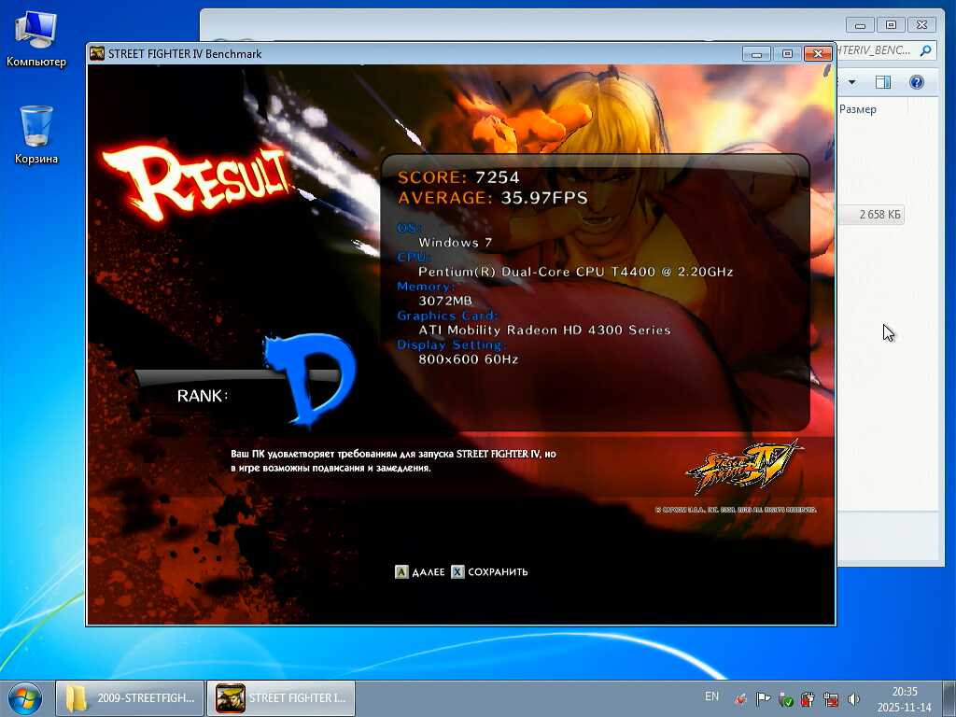Click the power plug tray icon

coord(808,699)
